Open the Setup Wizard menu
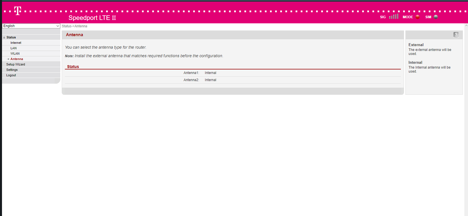Image resolution: width=468 pixels, height=216 pixels. 16,64
